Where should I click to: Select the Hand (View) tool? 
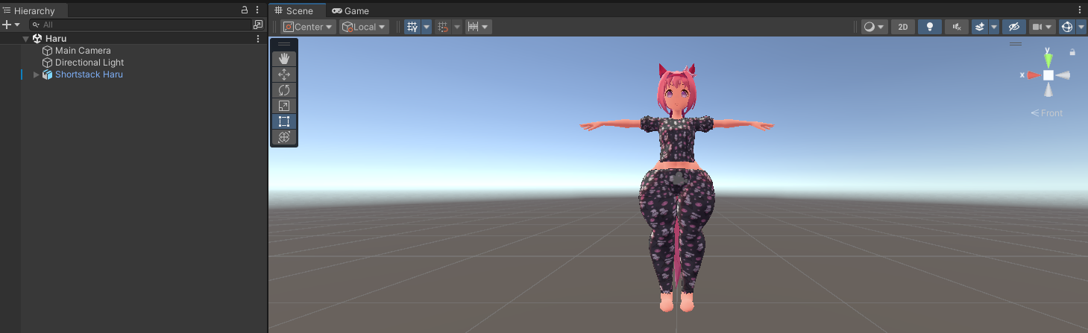tap(283, 59)
